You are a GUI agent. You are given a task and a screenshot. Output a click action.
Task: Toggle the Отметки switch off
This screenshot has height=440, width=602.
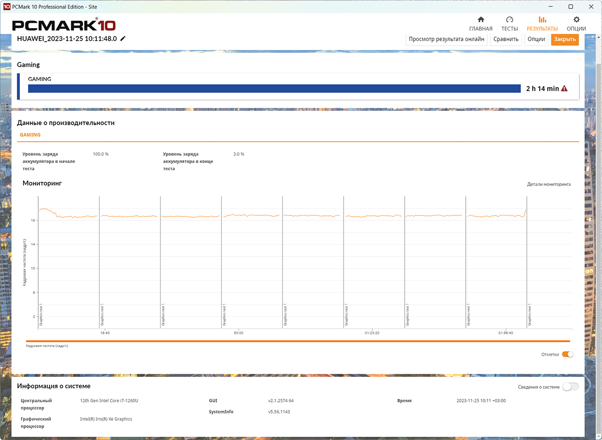(568, 354)
